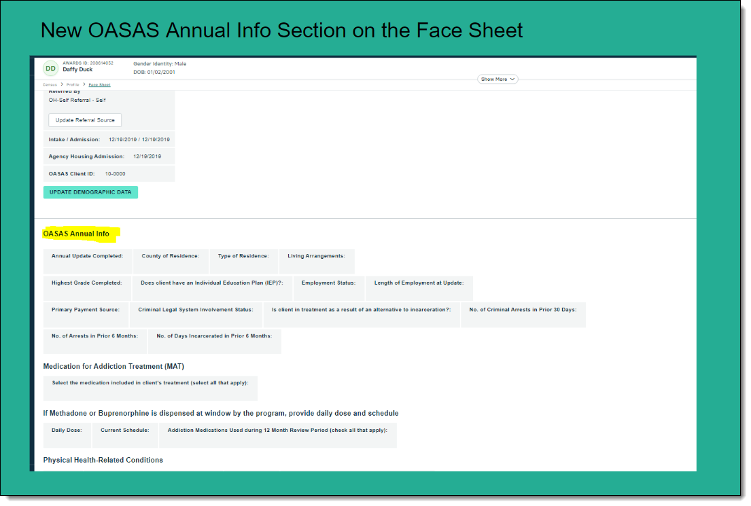This screenshot has width=751, height=506.
Task: Open the Profile breadcrumb link
Action: click(73, 85)
